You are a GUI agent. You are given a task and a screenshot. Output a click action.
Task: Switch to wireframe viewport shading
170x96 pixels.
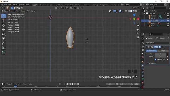pyautogui.click(x=129, y=11)
